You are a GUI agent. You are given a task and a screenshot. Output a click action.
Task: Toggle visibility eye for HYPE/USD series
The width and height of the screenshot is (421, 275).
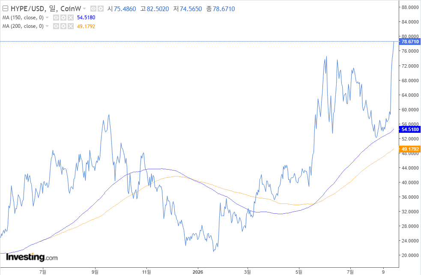pyautogui.click(x=93, y=9)
